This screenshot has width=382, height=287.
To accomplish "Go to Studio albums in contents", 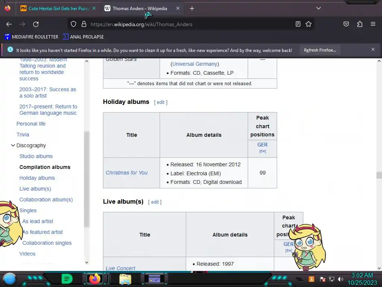I will 36,156.
